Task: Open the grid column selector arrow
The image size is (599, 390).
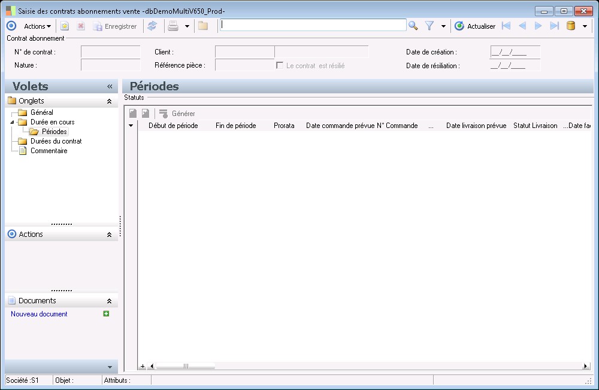Action: [x=131, y=126]
